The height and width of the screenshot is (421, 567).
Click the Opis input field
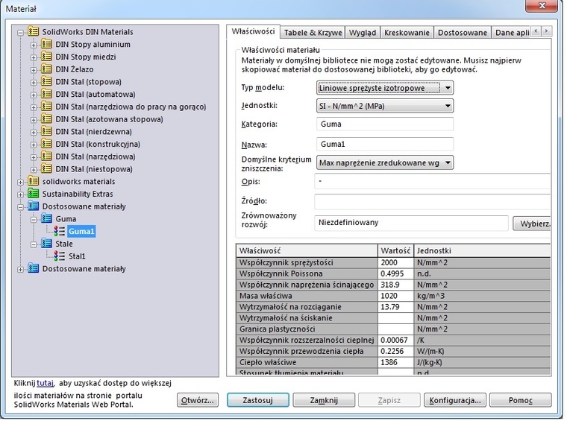tap(433, 181)
